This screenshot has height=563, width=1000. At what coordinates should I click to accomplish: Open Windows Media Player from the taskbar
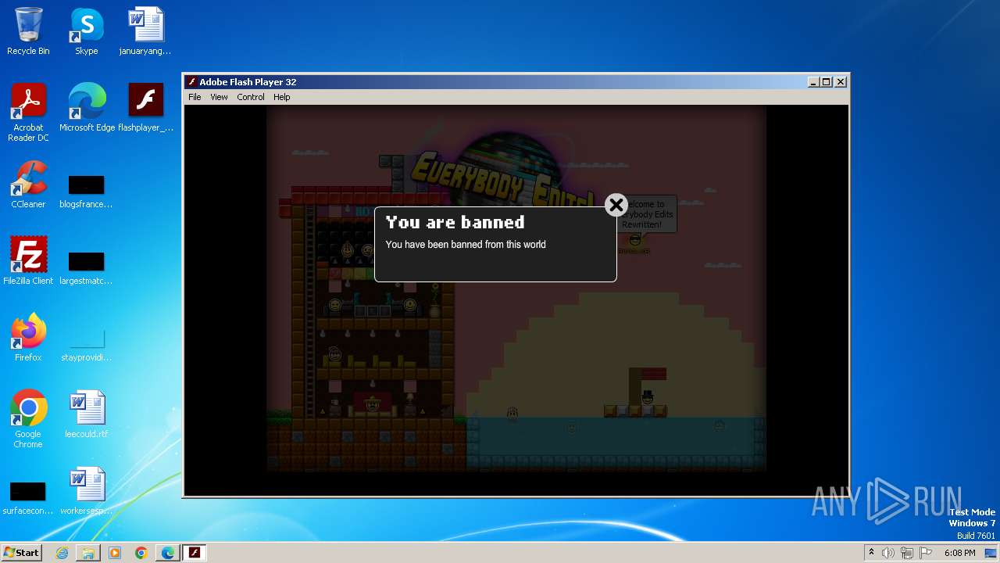[x=115, y=553]
